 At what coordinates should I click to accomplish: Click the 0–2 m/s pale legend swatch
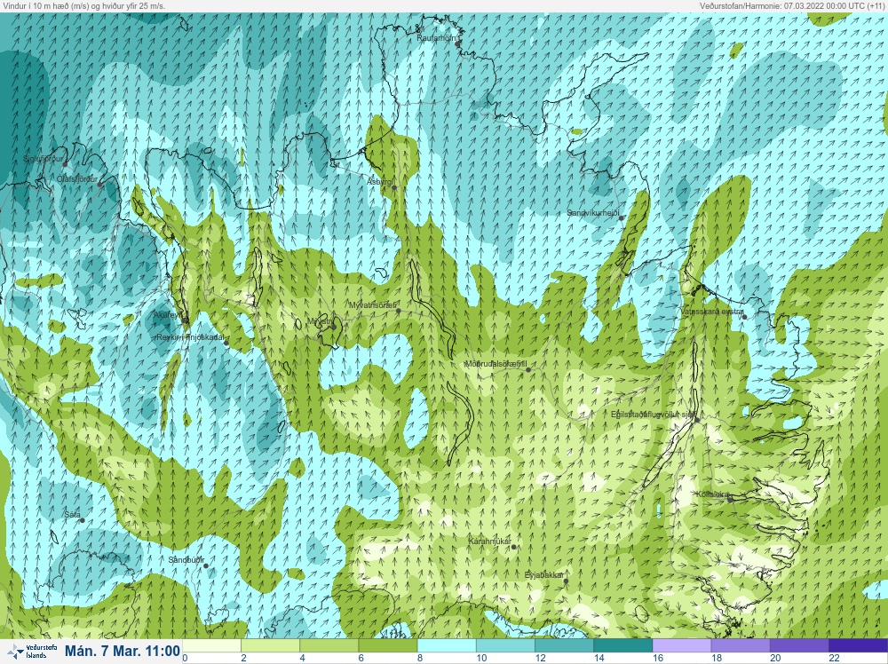point(212,646)
